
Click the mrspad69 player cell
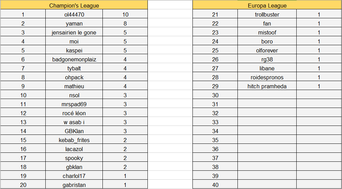74,104
